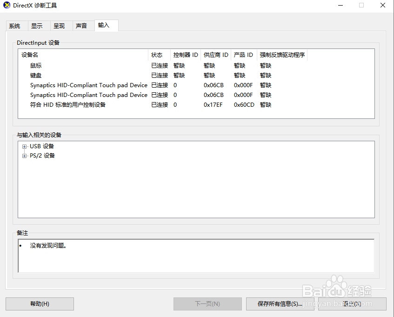Click the DirectX title bar icon
This screenshot has height=317, width=394.
point(7,5)
